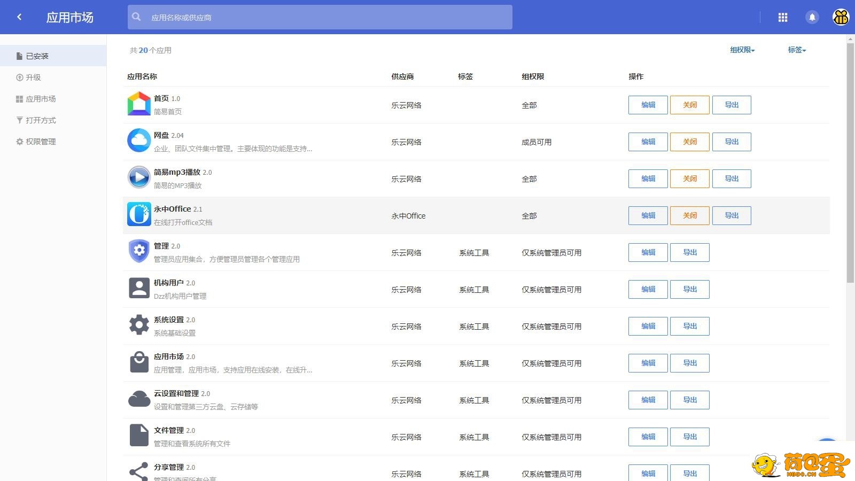Export the 云设置和管理 app
Viewport: 855px width, 481px height.
coord(689,400)
